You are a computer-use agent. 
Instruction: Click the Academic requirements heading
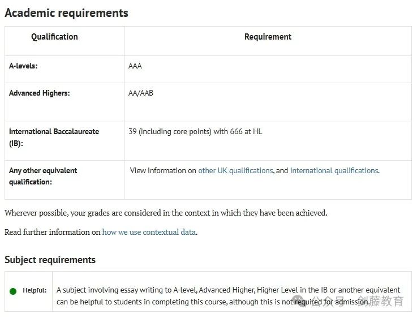coord(67,13)
